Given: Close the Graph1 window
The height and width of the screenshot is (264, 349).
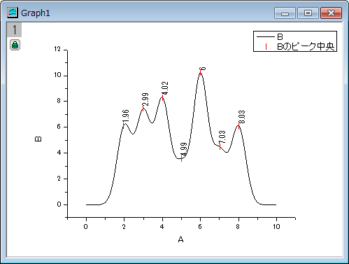Looking at the screenshot, I should [x=331, y=13].
